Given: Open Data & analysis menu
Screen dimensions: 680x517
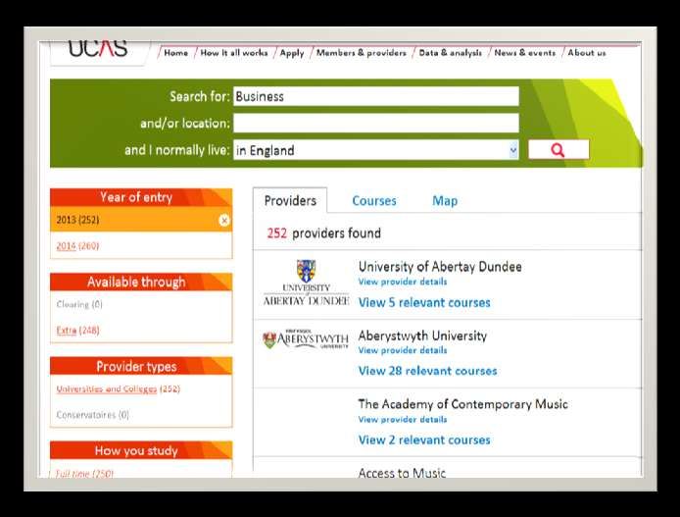Looking at the screenshot, I should click(450, 53).
